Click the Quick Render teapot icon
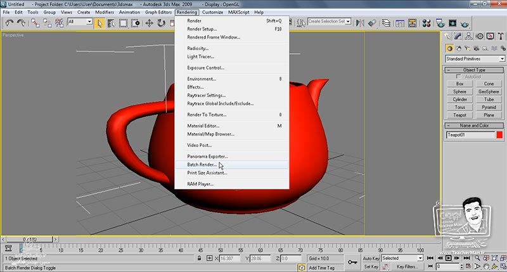 (x=465, y=23)
